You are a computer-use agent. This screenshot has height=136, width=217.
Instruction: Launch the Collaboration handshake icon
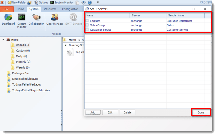[x=36, y=19]
